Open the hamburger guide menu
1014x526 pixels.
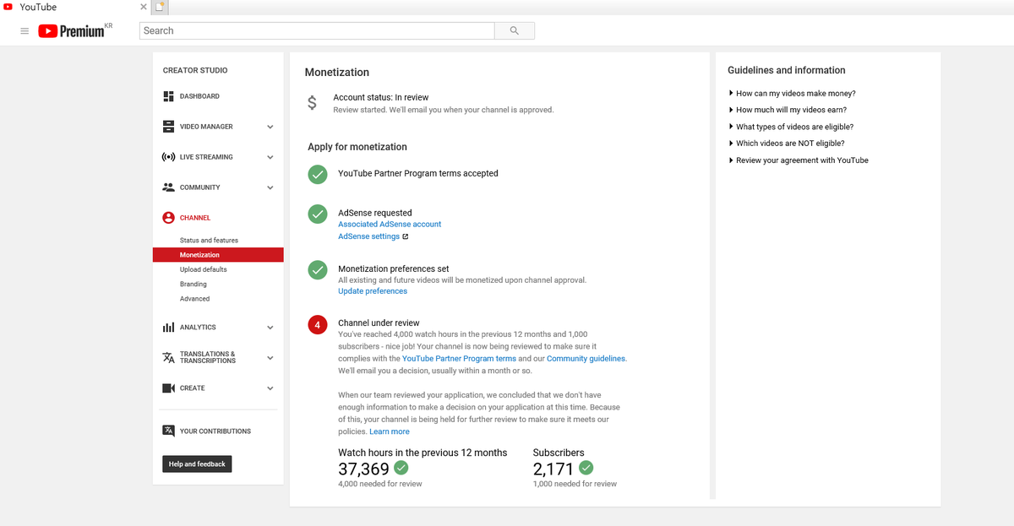pos(25,31)
